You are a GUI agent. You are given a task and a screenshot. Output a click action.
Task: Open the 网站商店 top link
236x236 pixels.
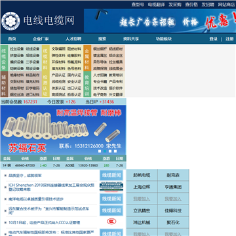click(227, 5)
